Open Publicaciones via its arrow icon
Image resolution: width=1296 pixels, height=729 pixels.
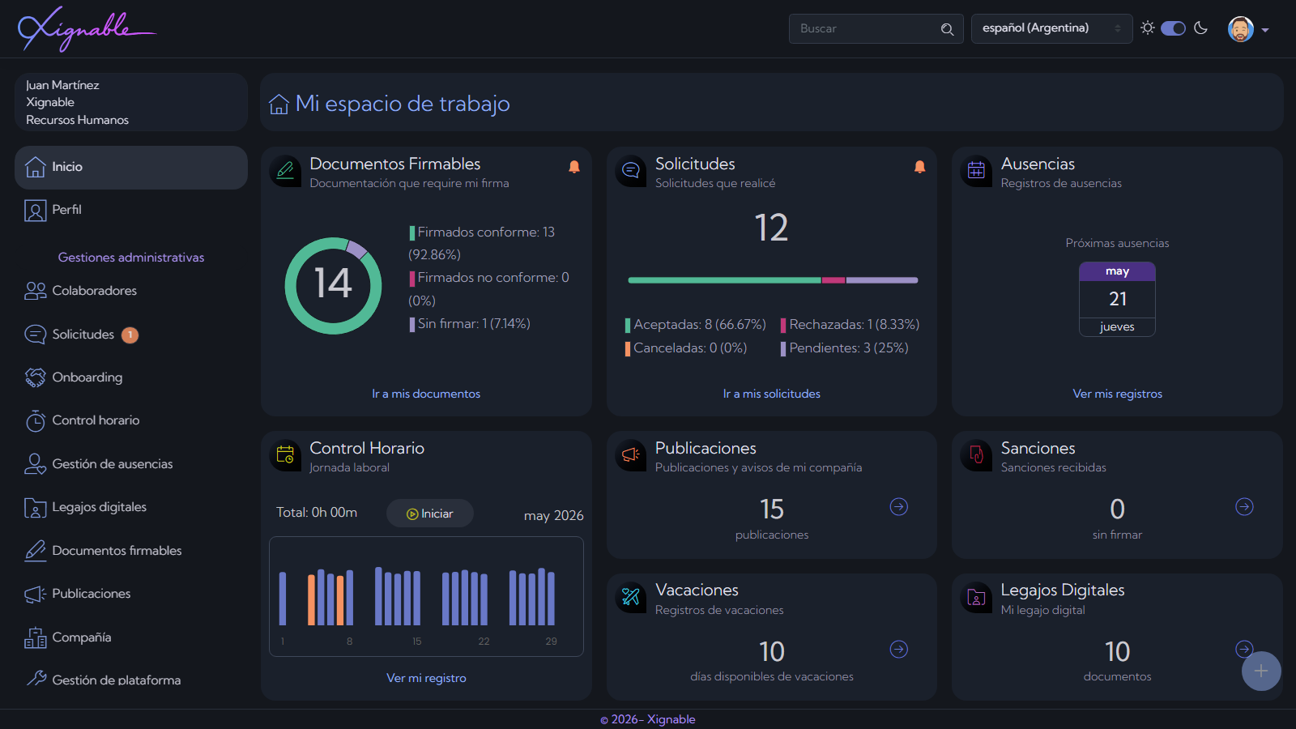tap(899, 507)
